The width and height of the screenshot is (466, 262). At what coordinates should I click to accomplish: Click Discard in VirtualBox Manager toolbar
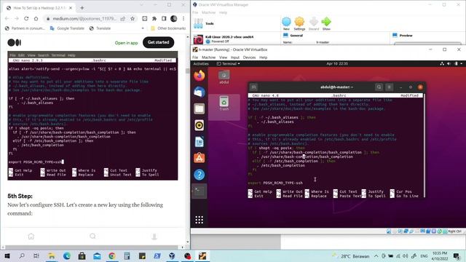point(314,23)
